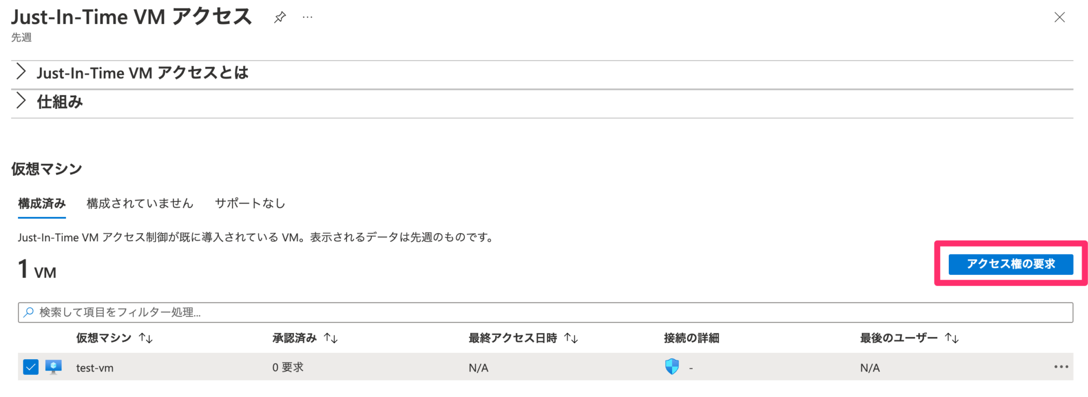Image resolution: width=1088 pixels, height=397 pixels.
Task: Click the virtual machine icon beside test-vm
Action: point(53,367)
